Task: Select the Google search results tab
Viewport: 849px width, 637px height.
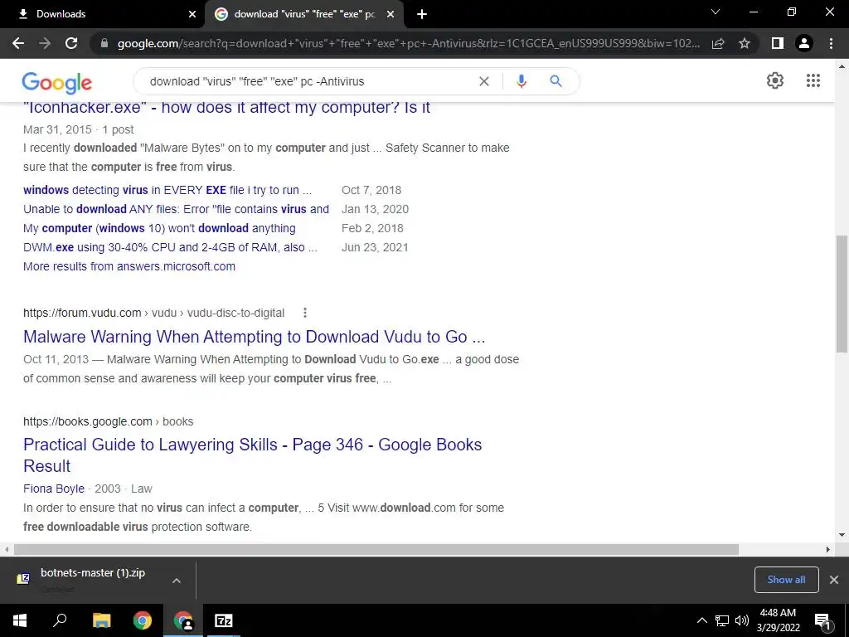Action: pos(303,14)
